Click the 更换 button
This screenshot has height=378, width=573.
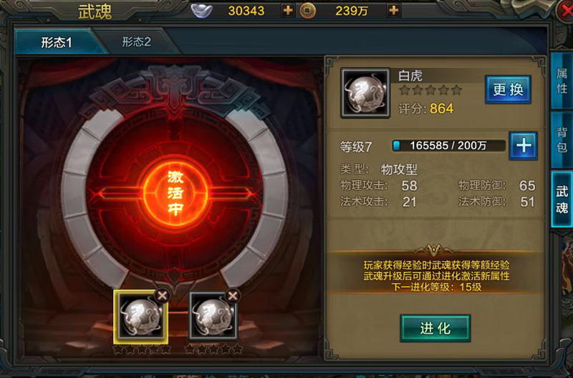click(508, 89)
